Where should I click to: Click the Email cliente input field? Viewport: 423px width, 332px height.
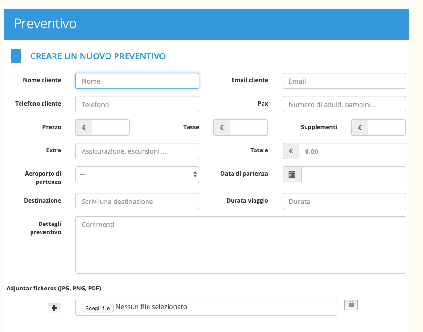coord(344,81)
